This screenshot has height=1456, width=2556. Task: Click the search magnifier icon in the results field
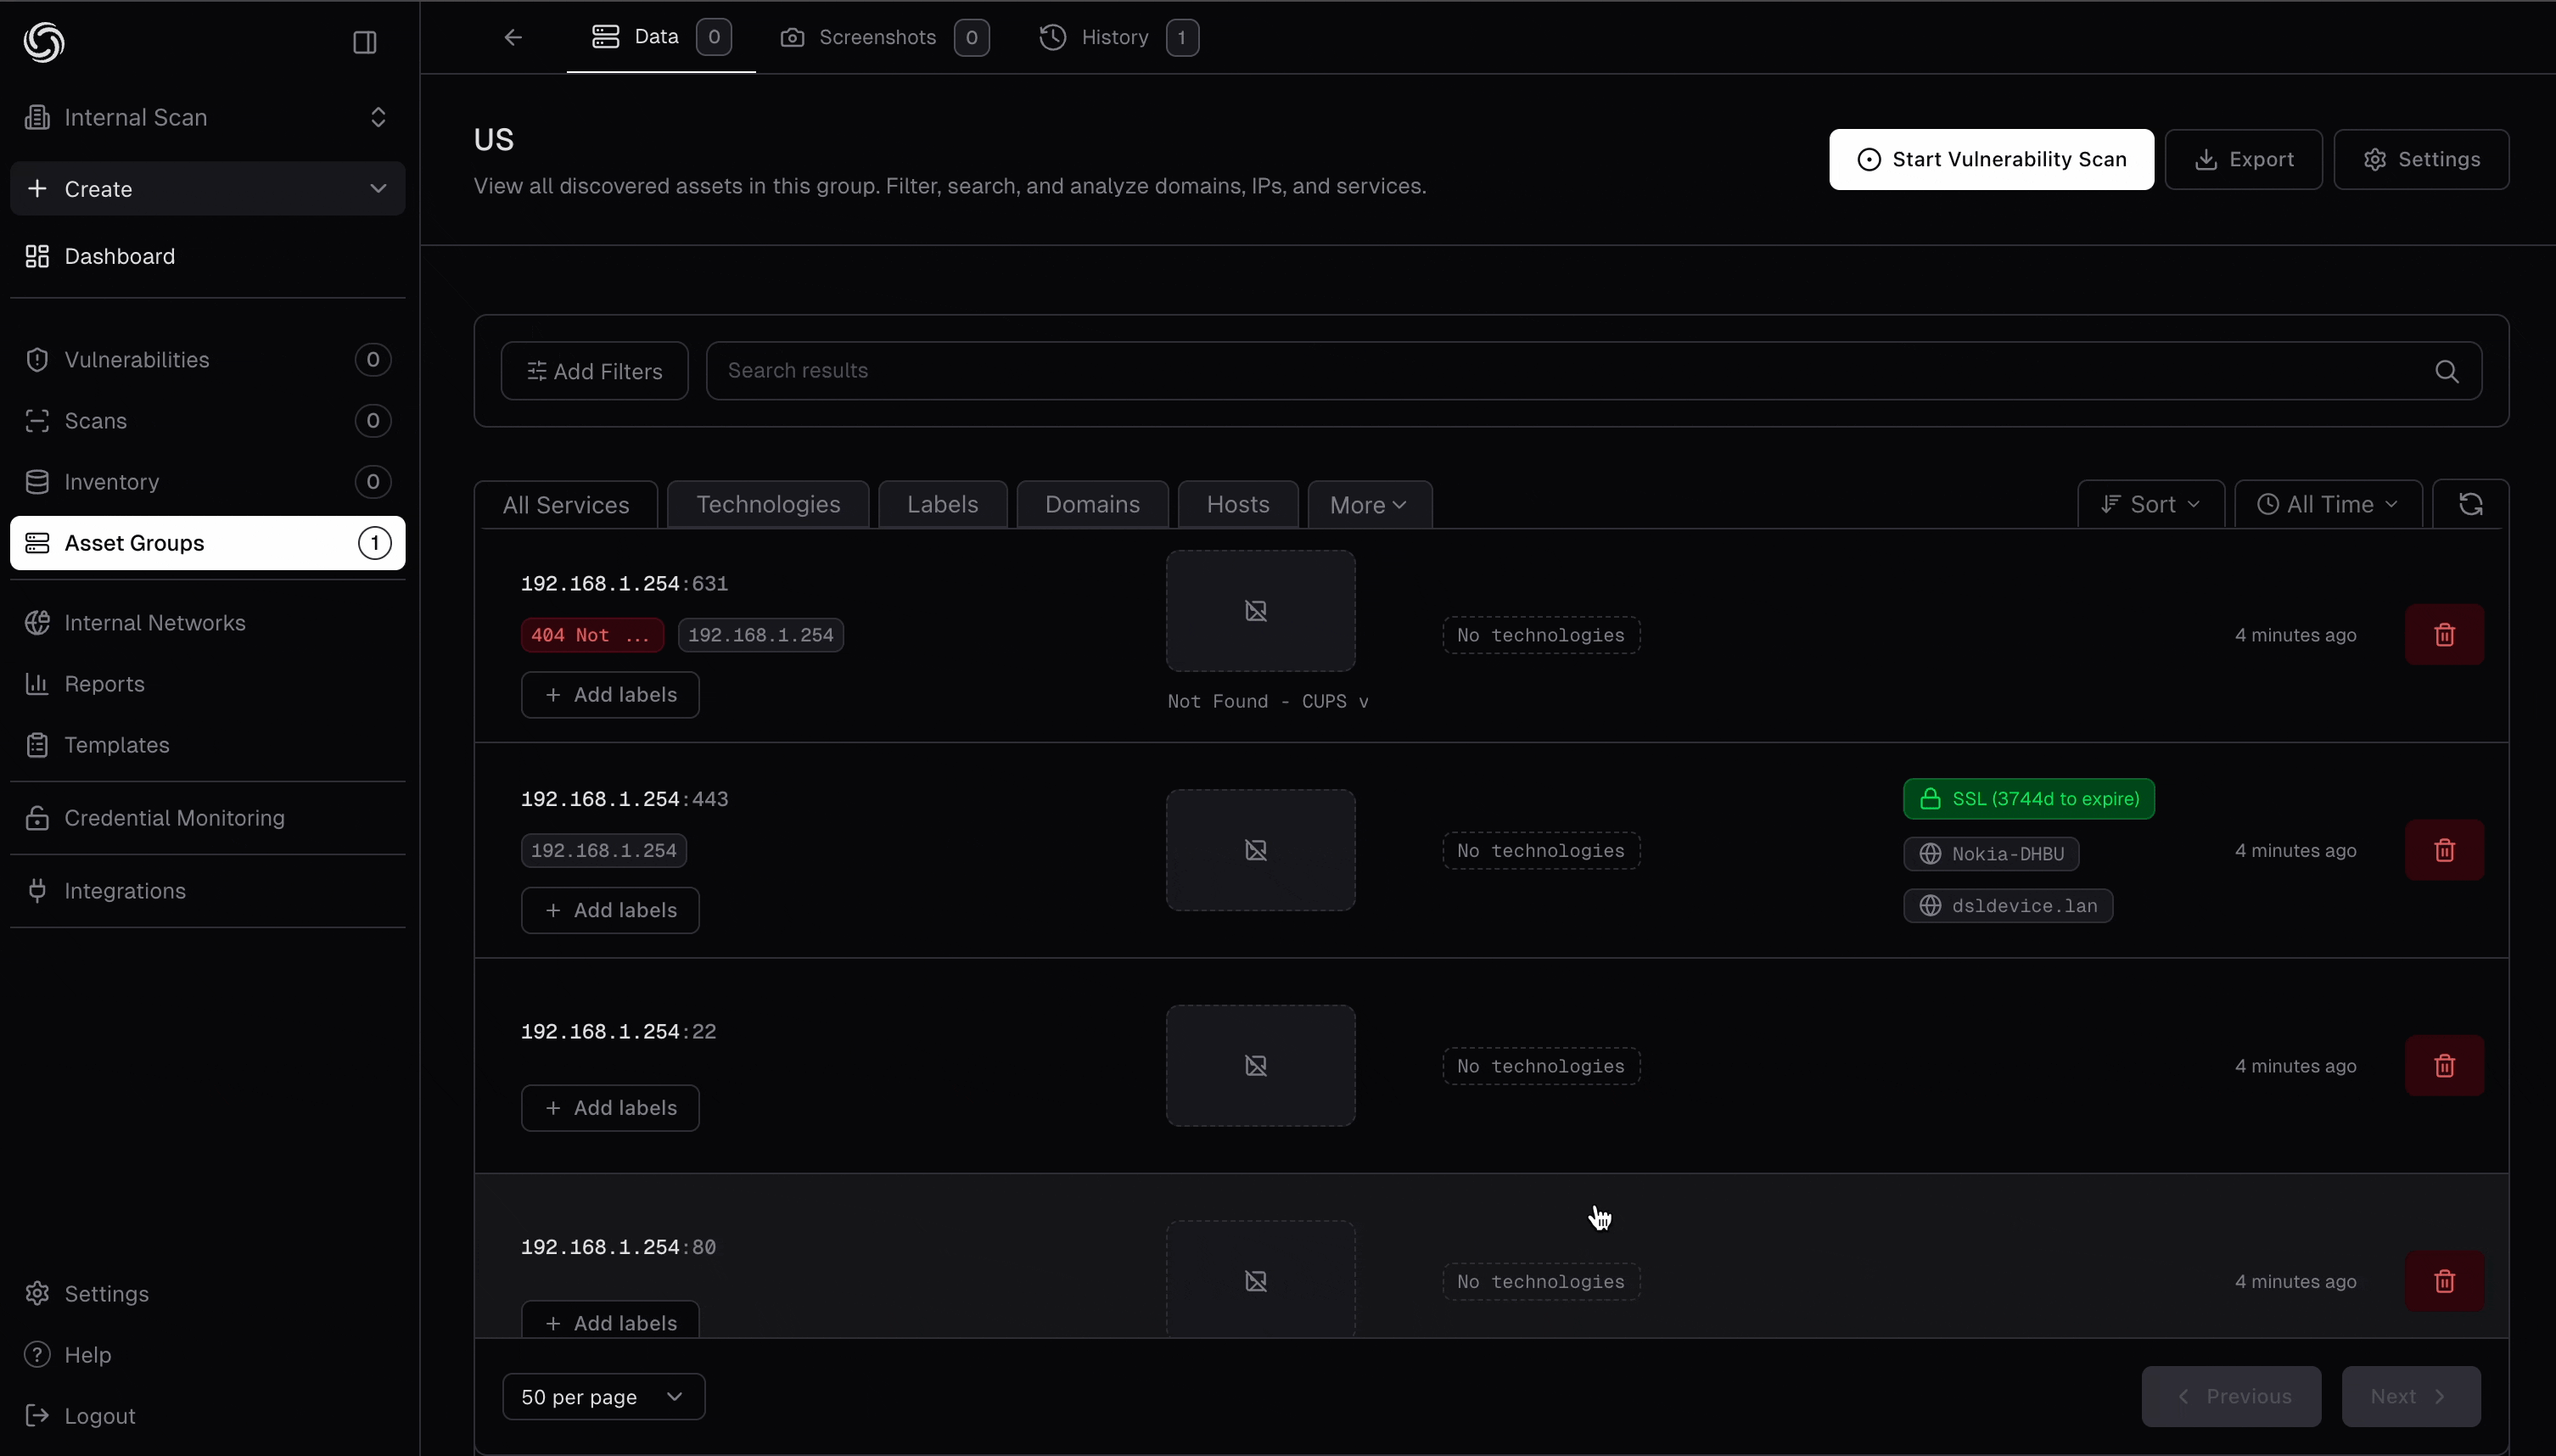click(2446, 371)
